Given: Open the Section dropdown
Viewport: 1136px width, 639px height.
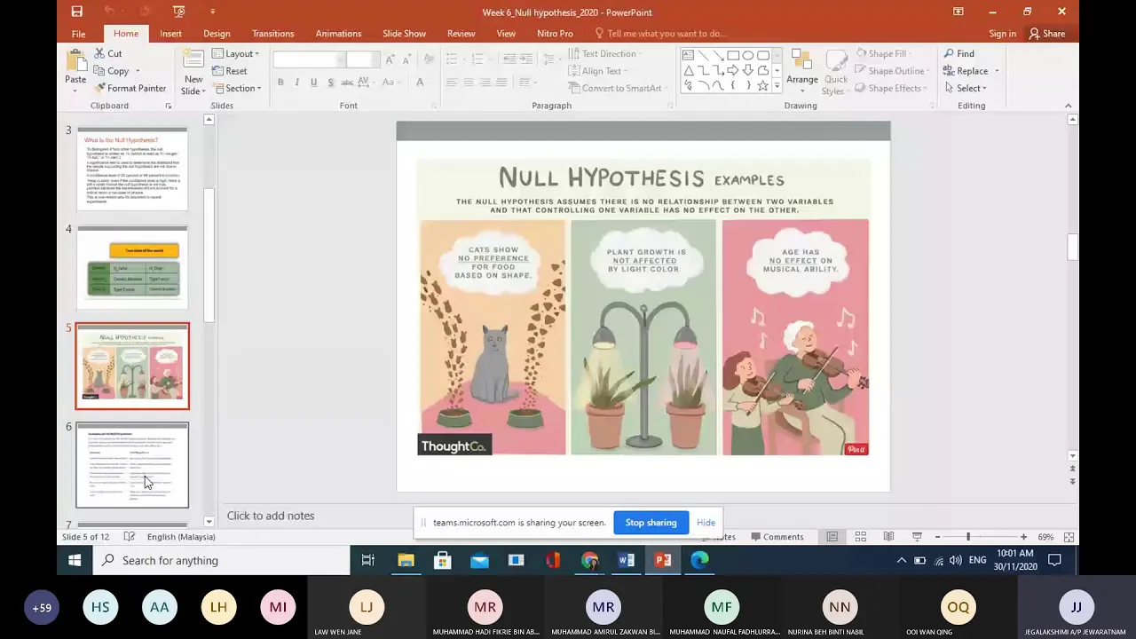Looking at the screenshot, I should coord(237,88).
